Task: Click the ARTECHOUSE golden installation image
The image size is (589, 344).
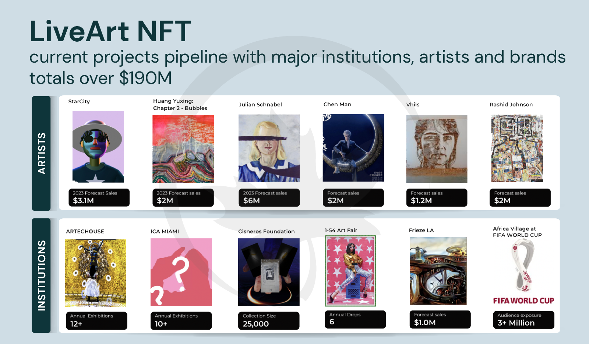Action: click(x=96, y=273)
